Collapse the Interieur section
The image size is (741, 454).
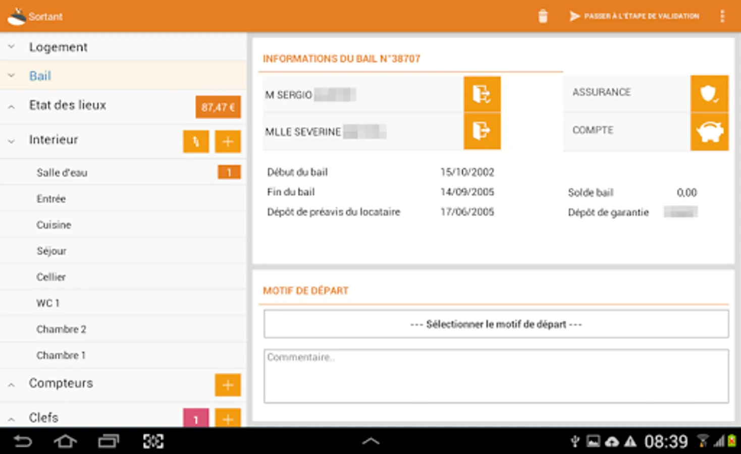(11, 140)
